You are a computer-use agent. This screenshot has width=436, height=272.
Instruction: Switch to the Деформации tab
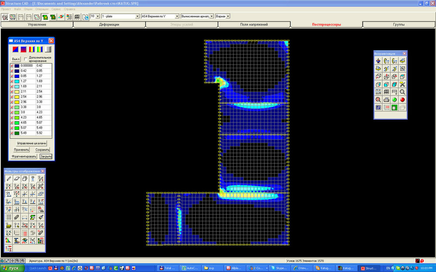coord(109,24)
